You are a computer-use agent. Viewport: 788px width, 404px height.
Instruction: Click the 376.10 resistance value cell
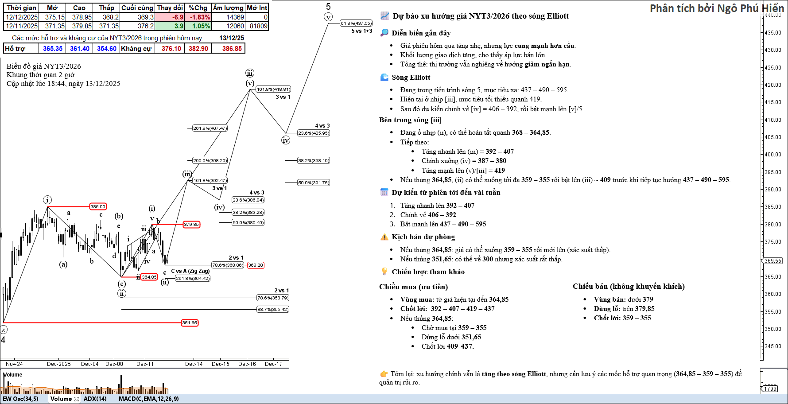pyautogui.click(x=171, y=49)
